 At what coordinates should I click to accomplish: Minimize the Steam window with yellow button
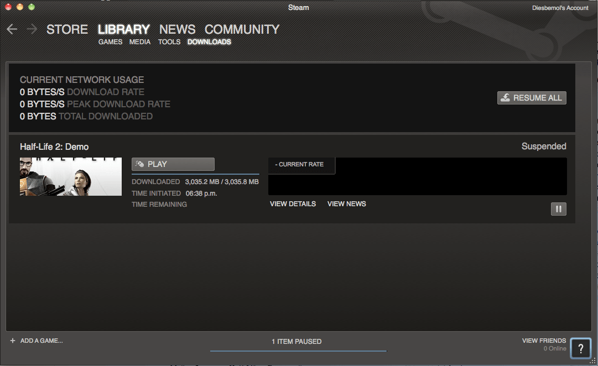[20, 7]
